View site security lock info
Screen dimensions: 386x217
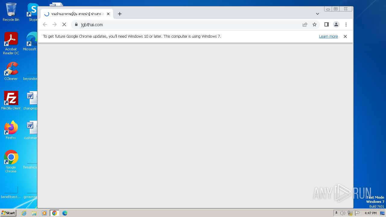76,24
